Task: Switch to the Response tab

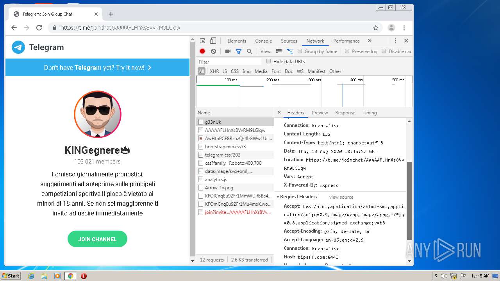Action: pos(345,112)
